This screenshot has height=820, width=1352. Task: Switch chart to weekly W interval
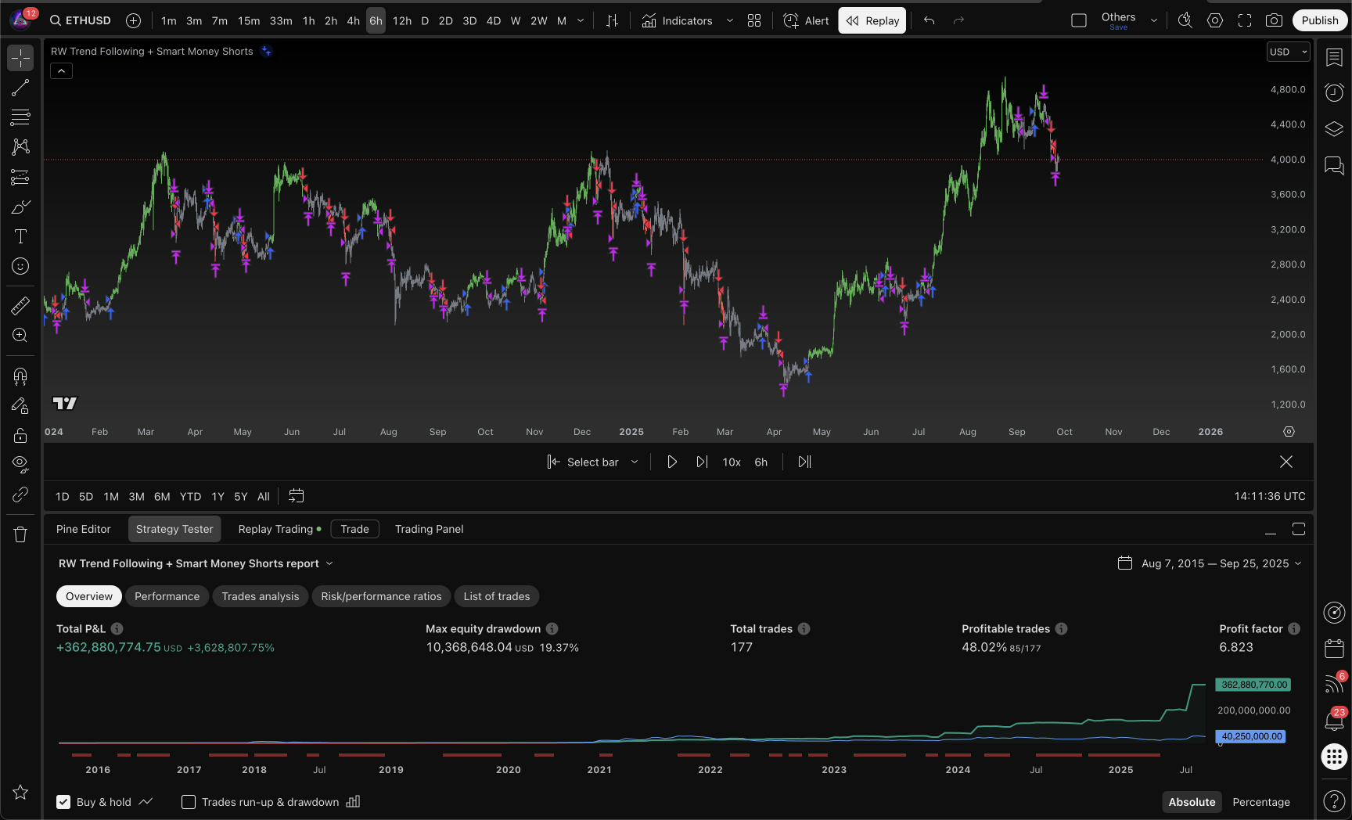point(516,20)
